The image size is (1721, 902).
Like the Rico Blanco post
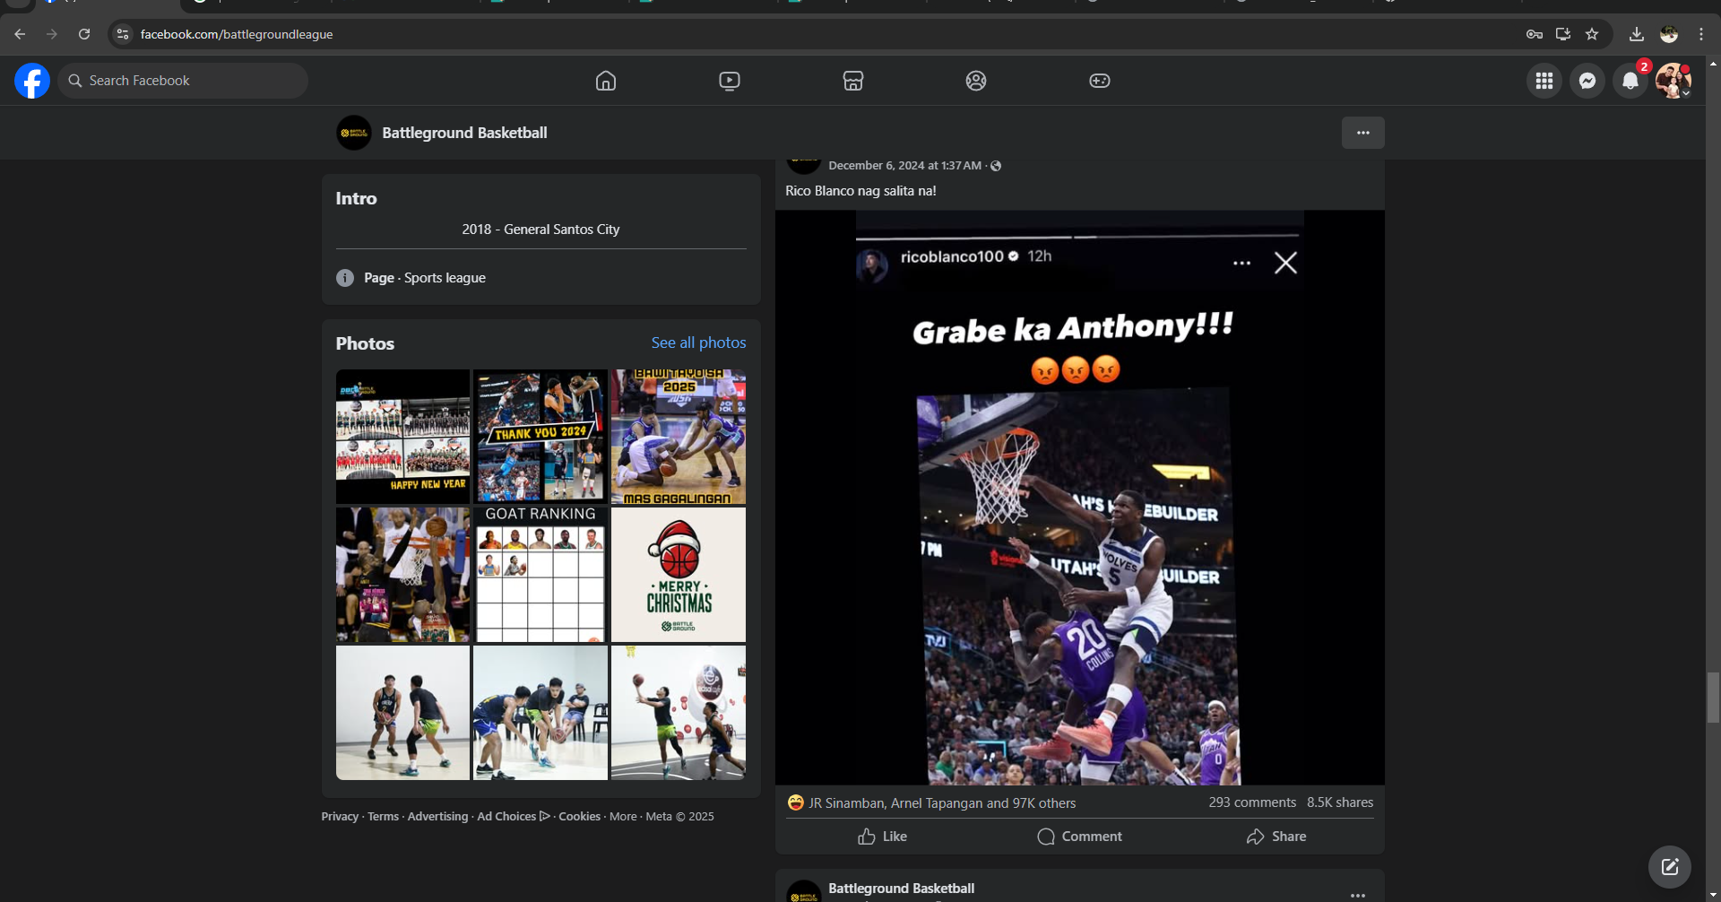click(882, 837)
